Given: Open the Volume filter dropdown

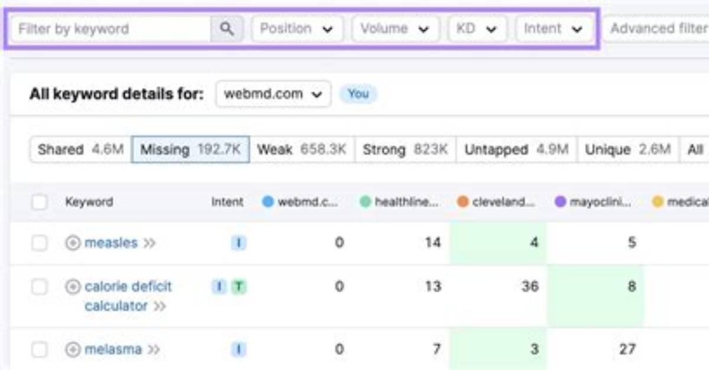Looking at the screenshot, I should (x=395, y=29).
